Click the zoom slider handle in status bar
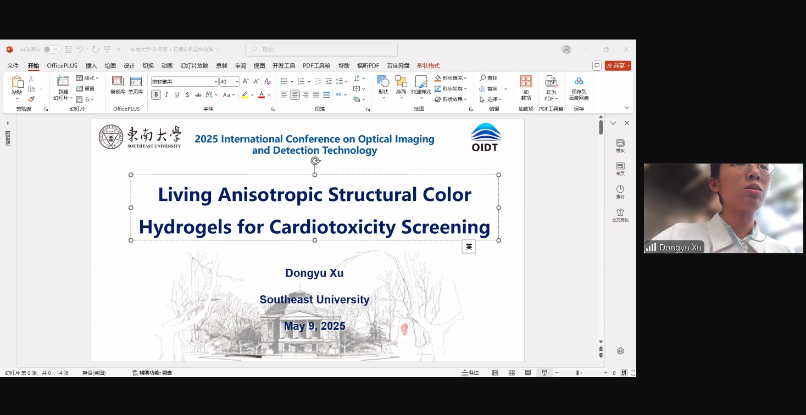This screenshot has height=415, width=806. 577,373
